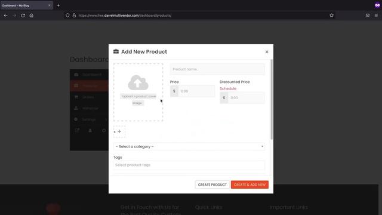Click the browser forward arrow
382x215 pixels.
[14, 16]
